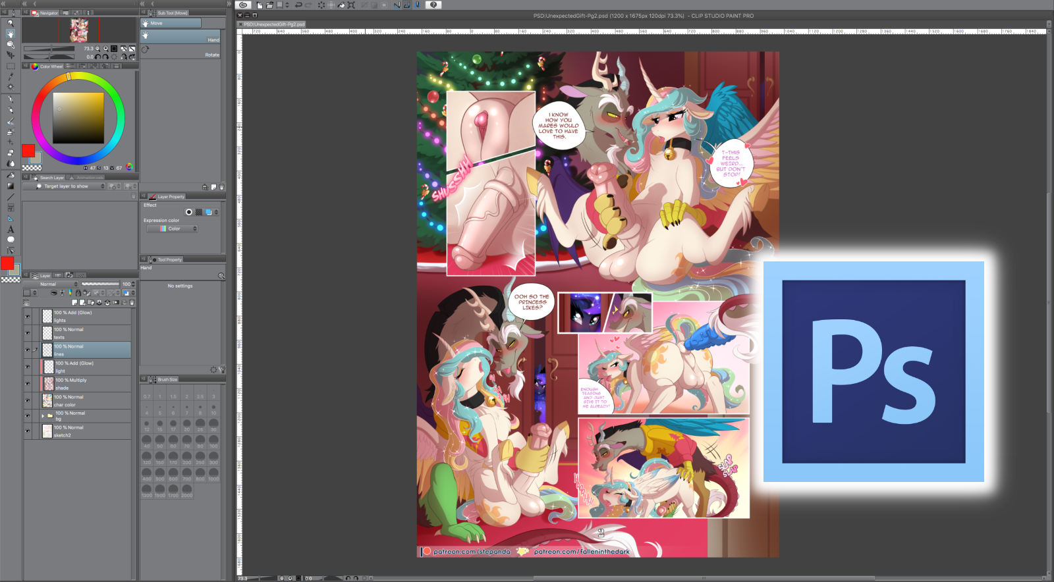Select the Rotate sub tool

180,51
